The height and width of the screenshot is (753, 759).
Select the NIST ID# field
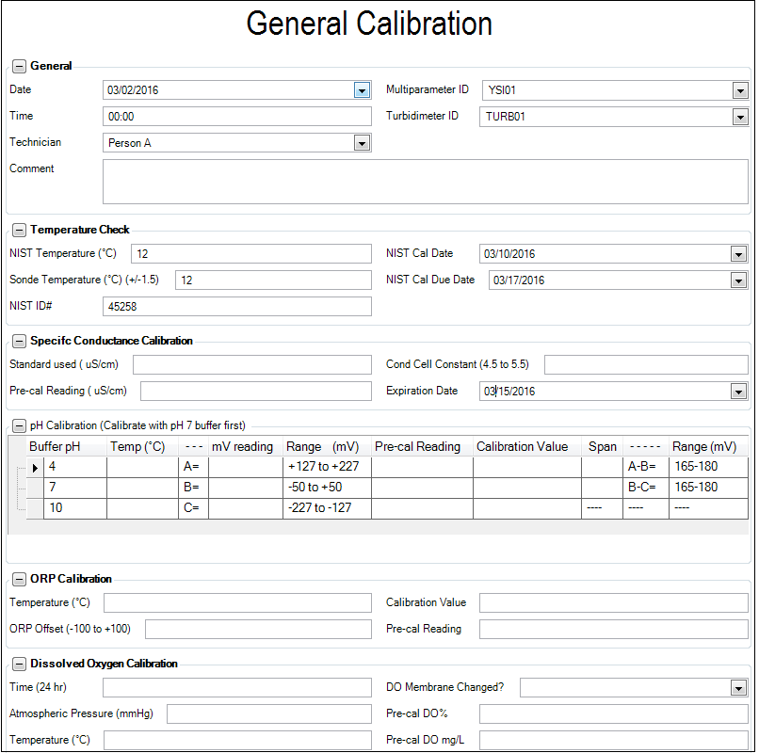click(235, 306)
